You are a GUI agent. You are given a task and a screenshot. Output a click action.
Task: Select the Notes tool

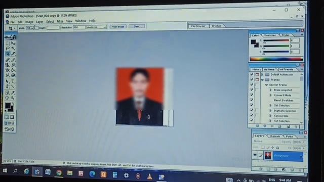8,93
